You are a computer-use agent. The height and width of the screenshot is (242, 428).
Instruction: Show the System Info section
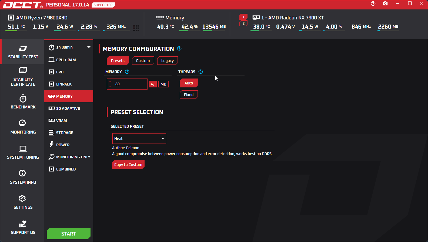click(x=23, y=177)
